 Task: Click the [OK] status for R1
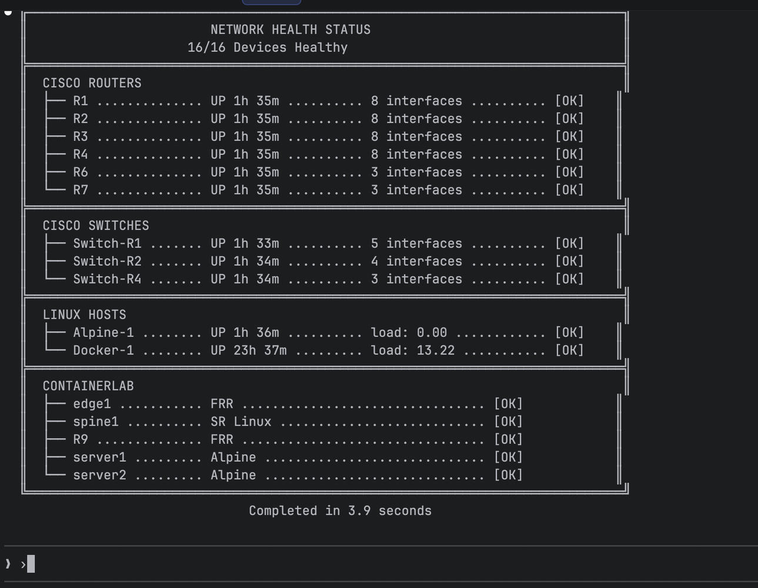pos(569,101)
